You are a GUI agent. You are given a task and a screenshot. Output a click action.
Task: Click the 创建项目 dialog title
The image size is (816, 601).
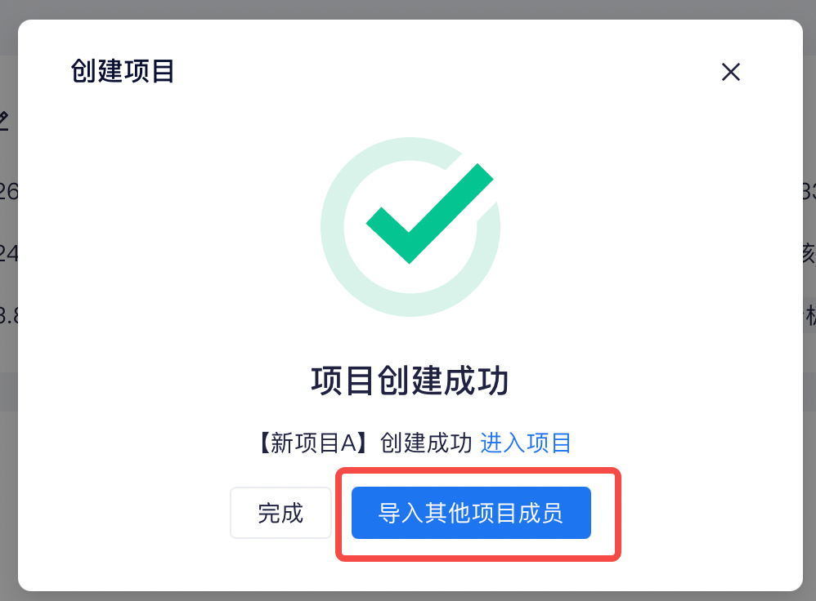[x=123, y=71]
